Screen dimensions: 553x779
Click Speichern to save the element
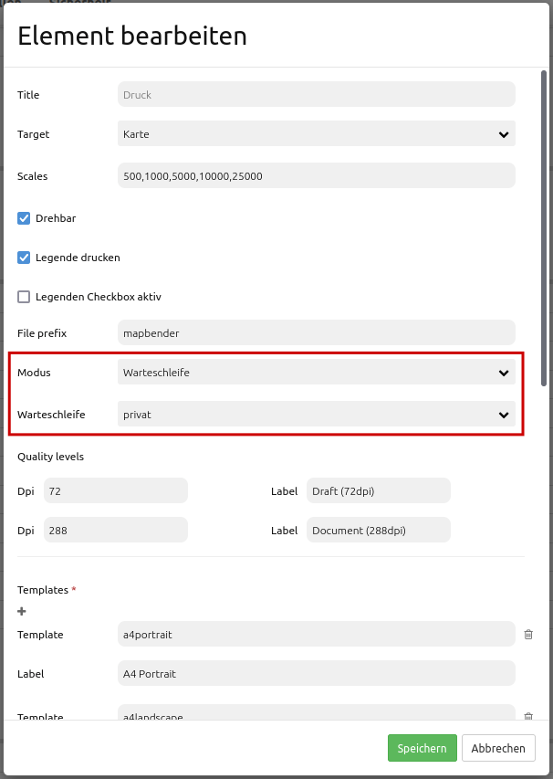pyautogui.click(x=422, y=748)
